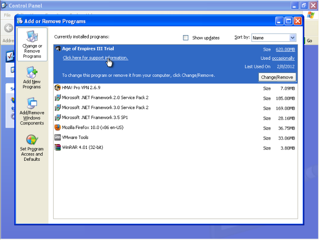Click the .NET Framework 3.0 Service Pack 2 icon
Screen dimensions: 319x240
57,108
